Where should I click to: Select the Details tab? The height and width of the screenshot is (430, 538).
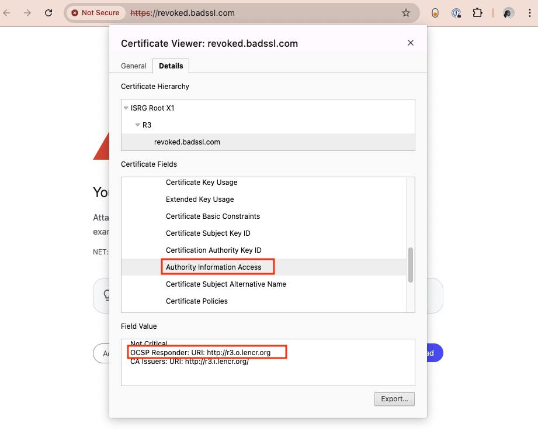(171, 66)
